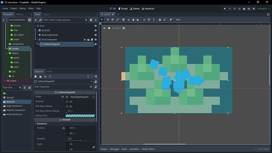Open Inspector history list icon
The width and height of the screenshot is (272, 153).
96,77
